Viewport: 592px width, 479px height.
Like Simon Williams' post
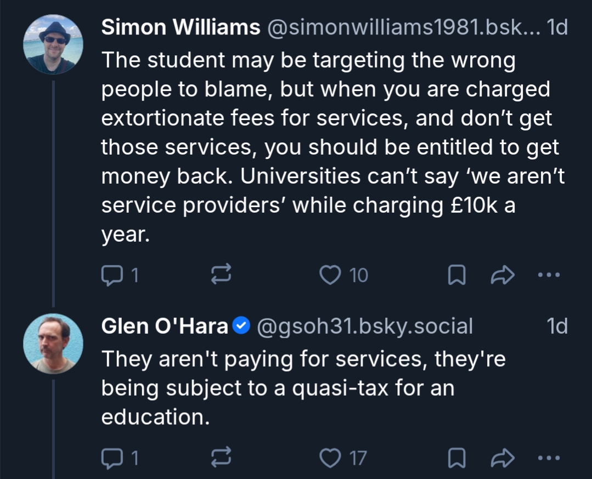[330, 275]
